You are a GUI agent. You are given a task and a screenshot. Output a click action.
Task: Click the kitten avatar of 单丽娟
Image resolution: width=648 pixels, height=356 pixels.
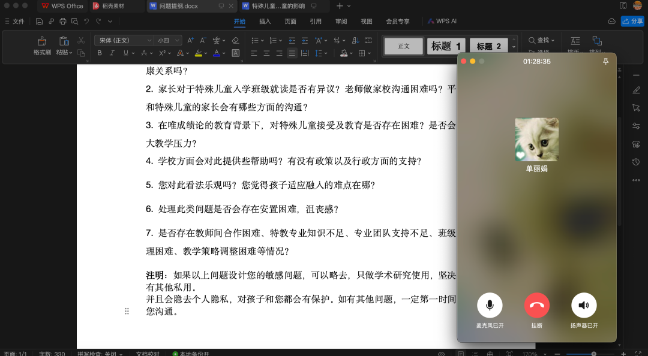(536, 139)
